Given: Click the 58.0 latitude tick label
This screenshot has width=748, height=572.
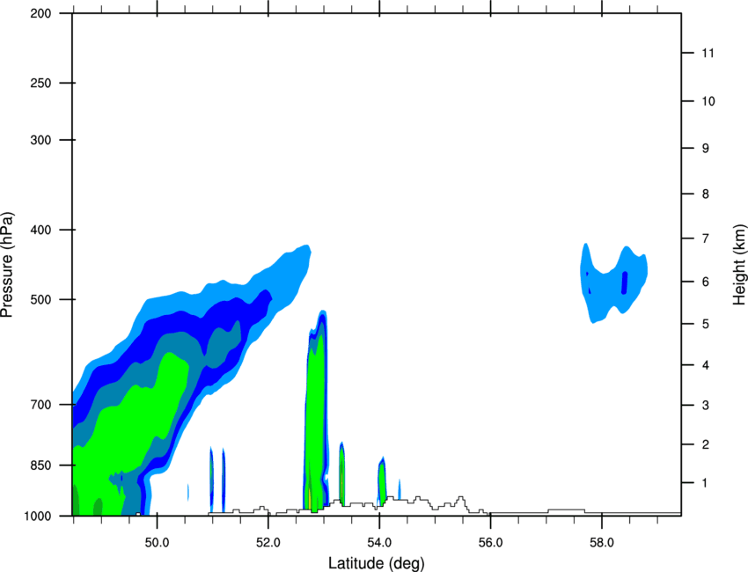Looking at the screenshot, I should (x=602, y=543).
